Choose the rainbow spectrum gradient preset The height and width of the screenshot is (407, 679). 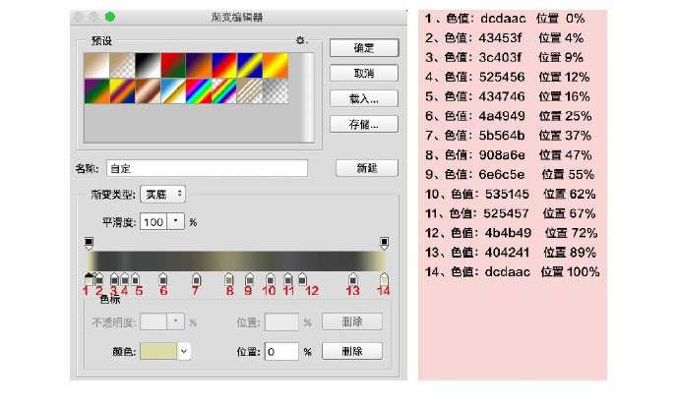(x=199, y=91)
